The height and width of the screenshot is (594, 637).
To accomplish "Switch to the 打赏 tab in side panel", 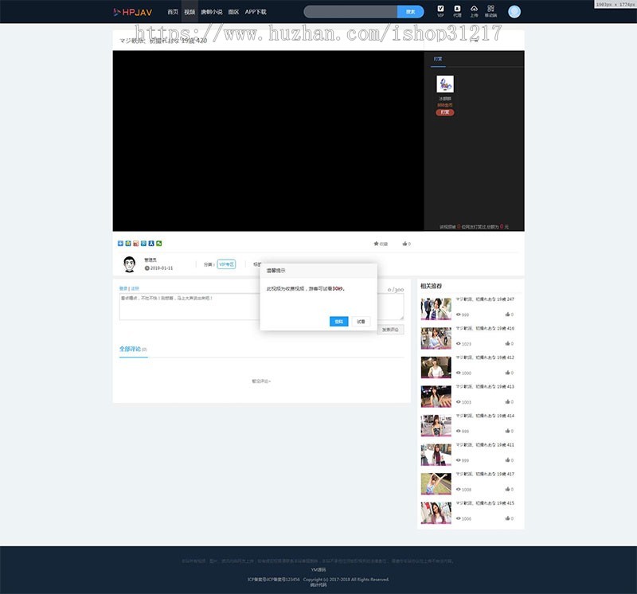I will pyautogui.click(x=438, y=59).
